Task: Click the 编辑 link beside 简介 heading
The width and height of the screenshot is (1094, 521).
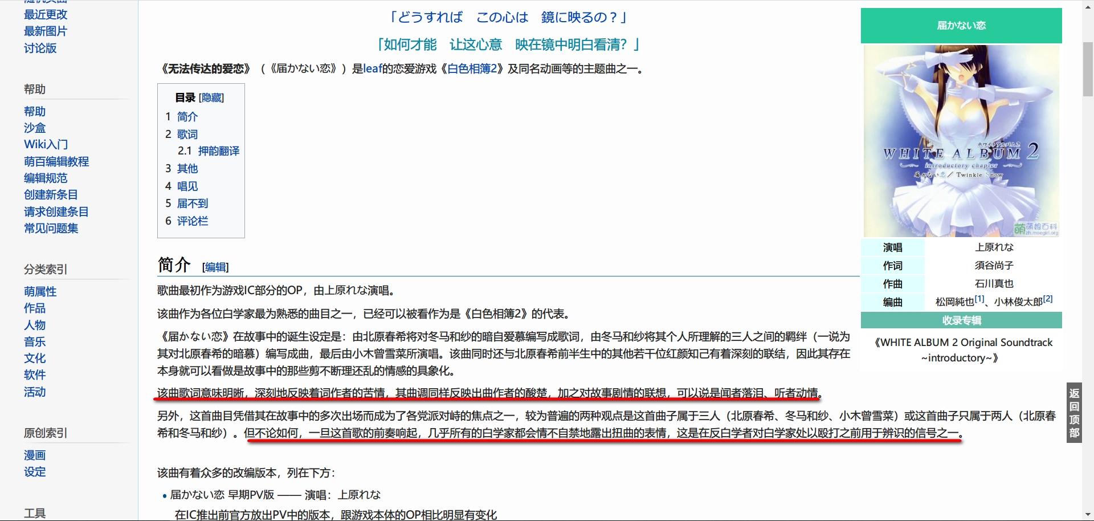Action: click(215, 267)
